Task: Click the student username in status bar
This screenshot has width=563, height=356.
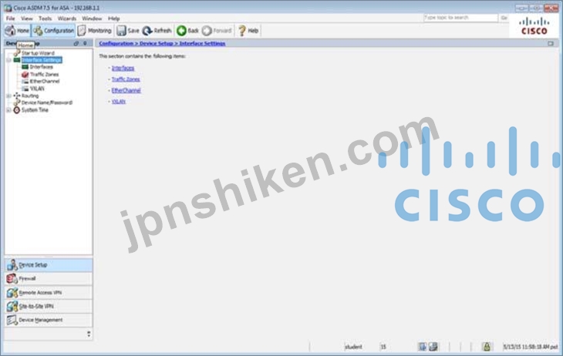Action: point(353,347)
